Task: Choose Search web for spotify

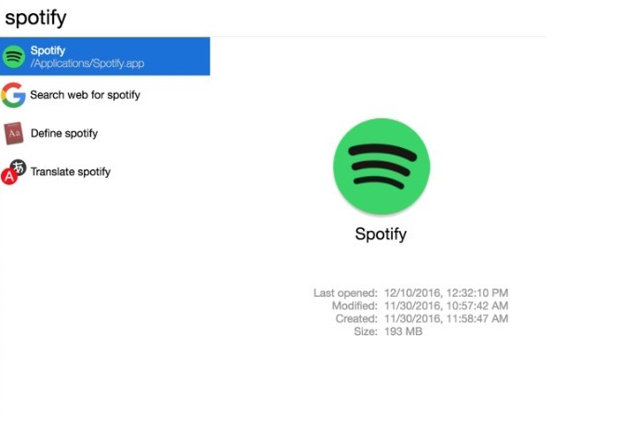Action: 86,95
